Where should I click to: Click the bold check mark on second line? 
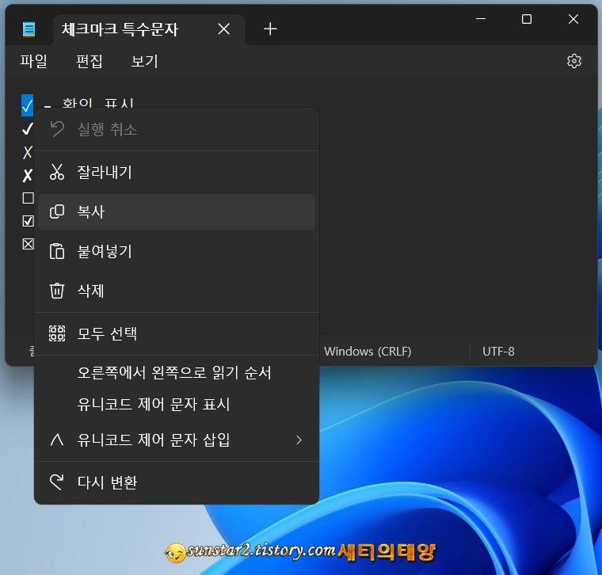pyautogui.click(x=28, y=129)
